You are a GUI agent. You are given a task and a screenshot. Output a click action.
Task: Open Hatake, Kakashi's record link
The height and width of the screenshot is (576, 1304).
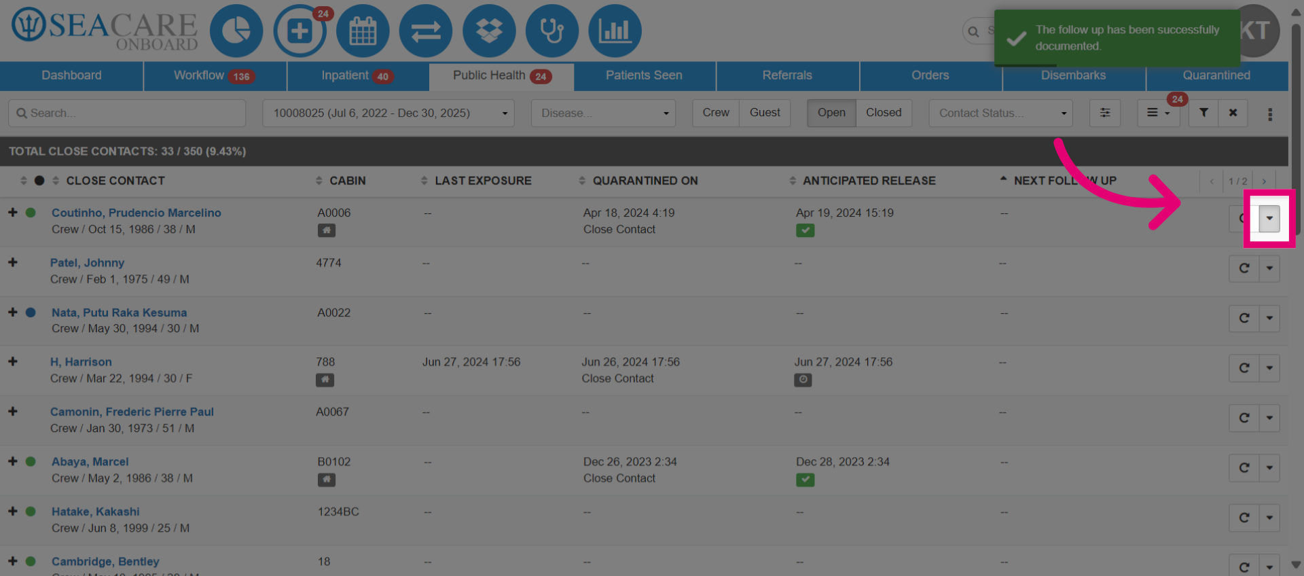pyautogui.click(x=96, y=511)
